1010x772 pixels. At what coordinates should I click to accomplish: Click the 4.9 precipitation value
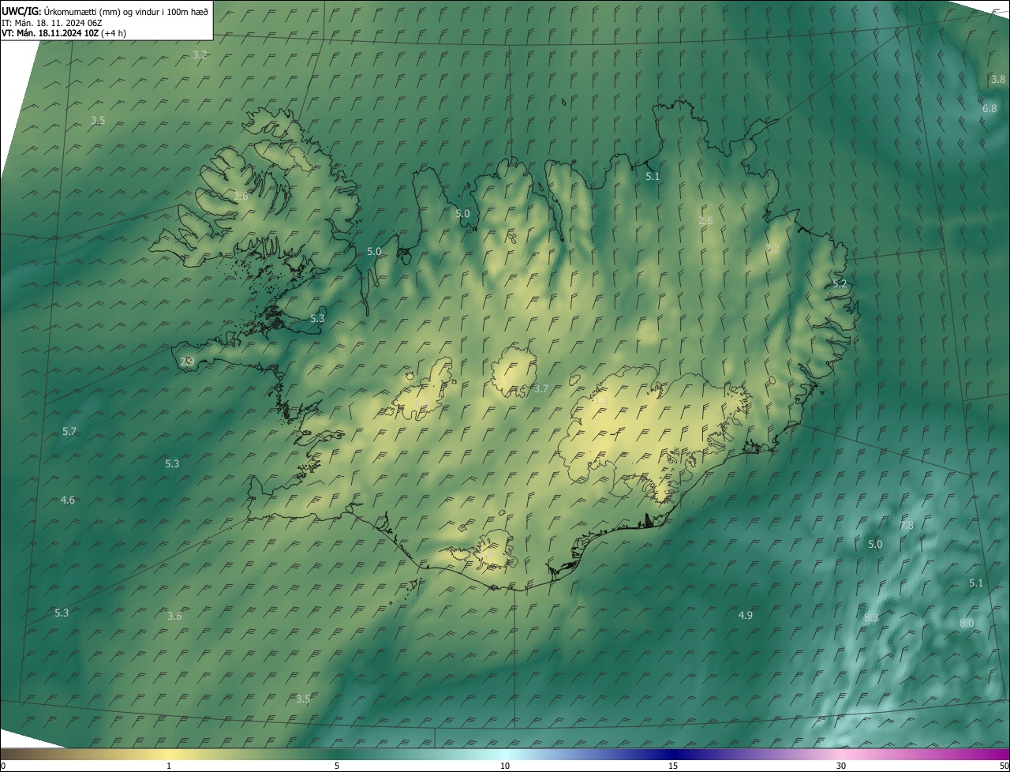745,615
